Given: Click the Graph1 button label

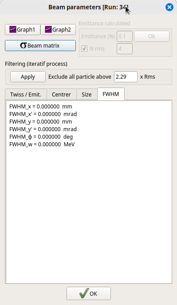Looking at the screenshot, I should [x=26, y=30].
